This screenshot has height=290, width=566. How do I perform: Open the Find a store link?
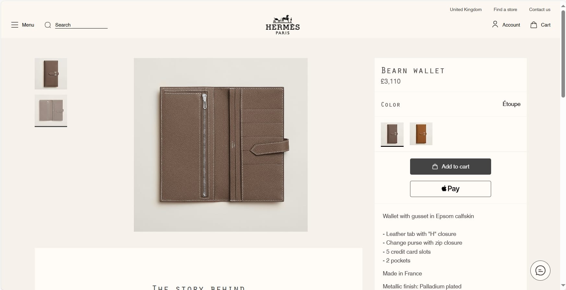[x=505, y=9]
